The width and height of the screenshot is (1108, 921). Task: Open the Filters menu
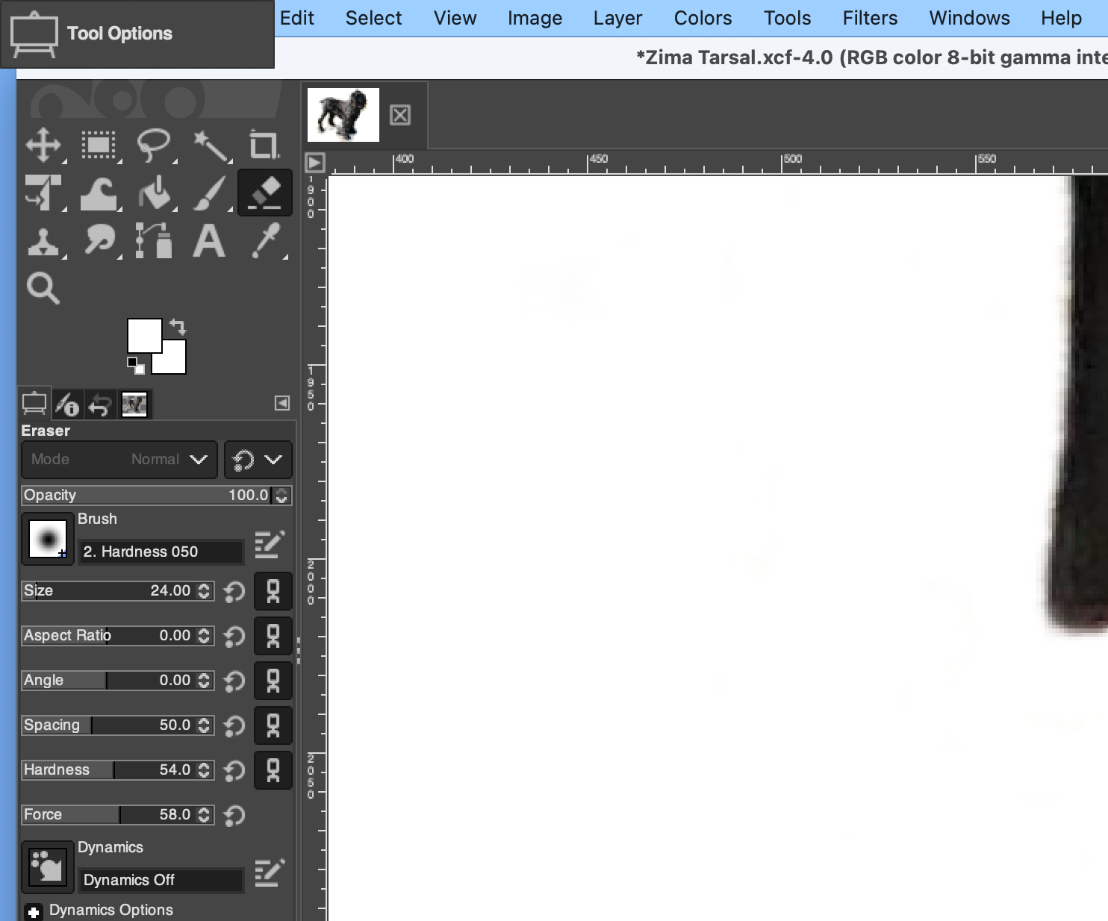[x=871, y=18]
